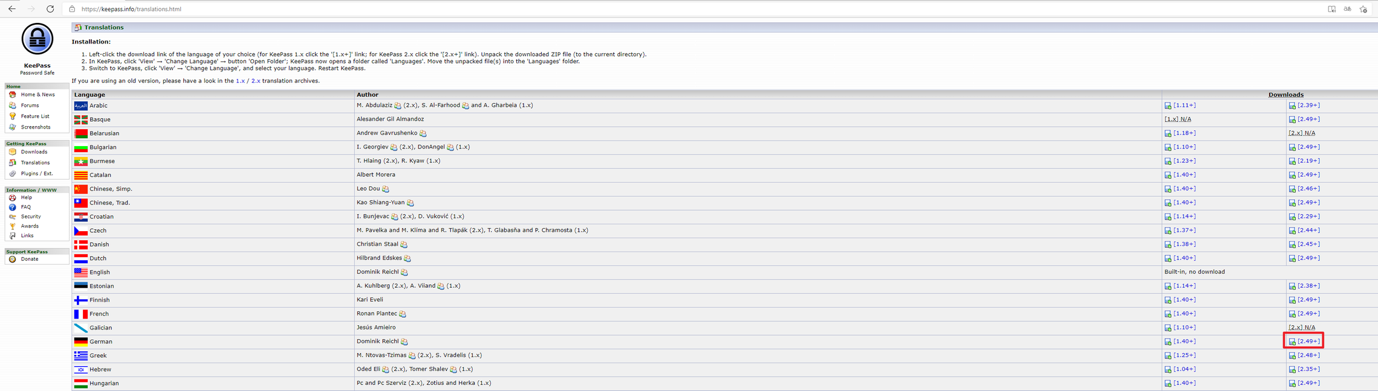Click the Downloads column header
Image resolution: width=1378 pixels, height=391 pixels.
[1285, 95]
